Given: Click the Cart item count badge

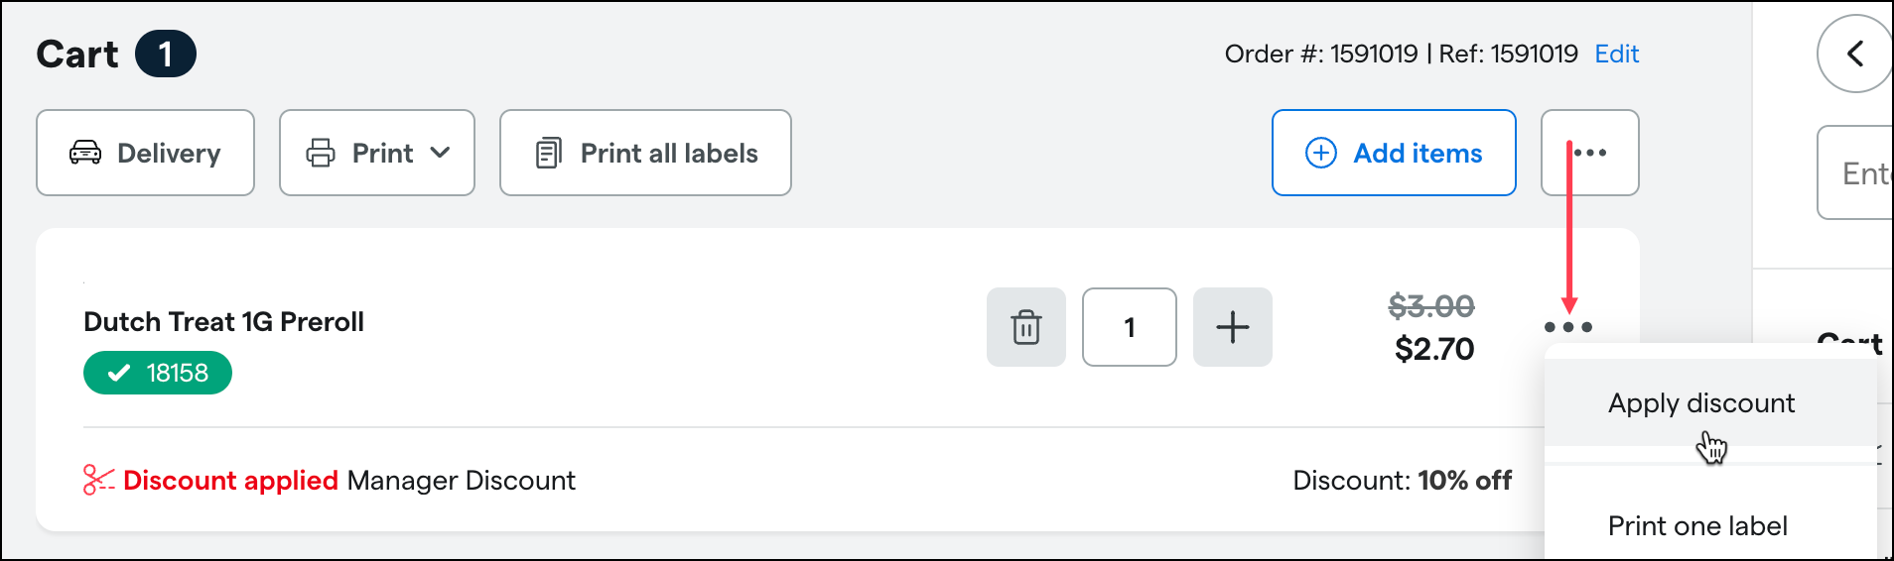Looking at the screenshot, I should (x=166, y=54).
